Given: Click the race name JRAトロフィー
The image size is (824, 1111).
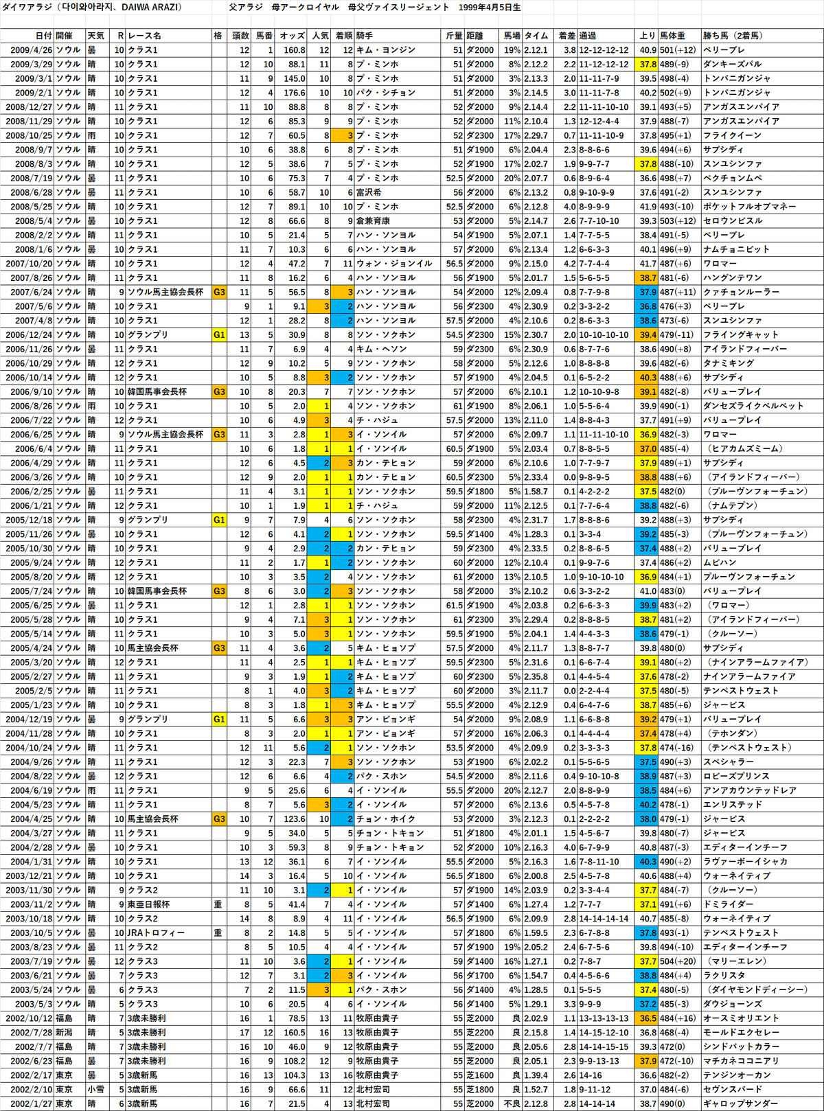Looking at the screenshot, I should pyautogui.click(x=156, y=932).
